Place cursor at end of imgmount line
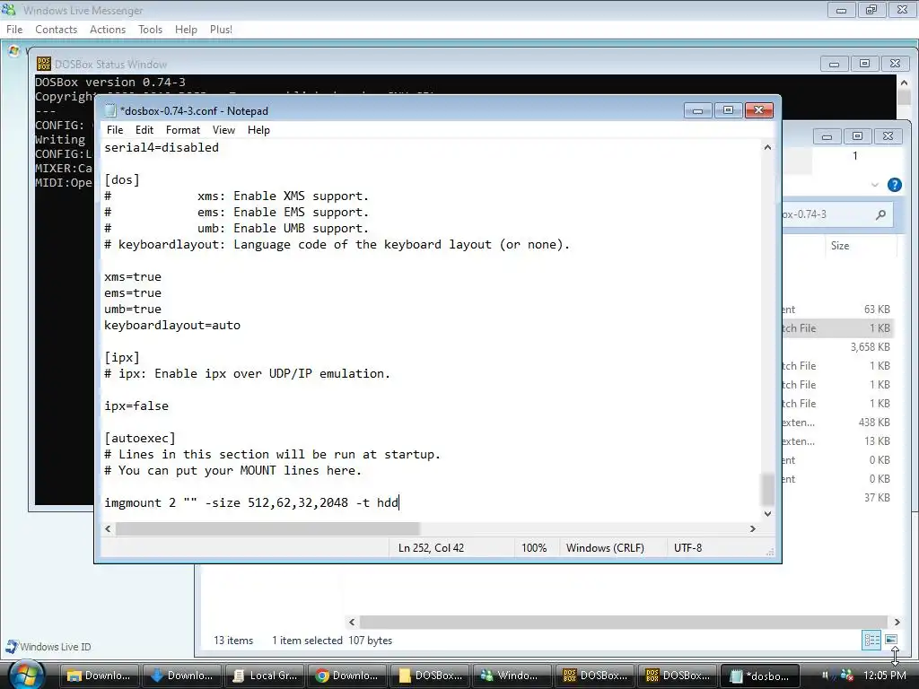This screenshot has height=689, width=919. point(398,502)
